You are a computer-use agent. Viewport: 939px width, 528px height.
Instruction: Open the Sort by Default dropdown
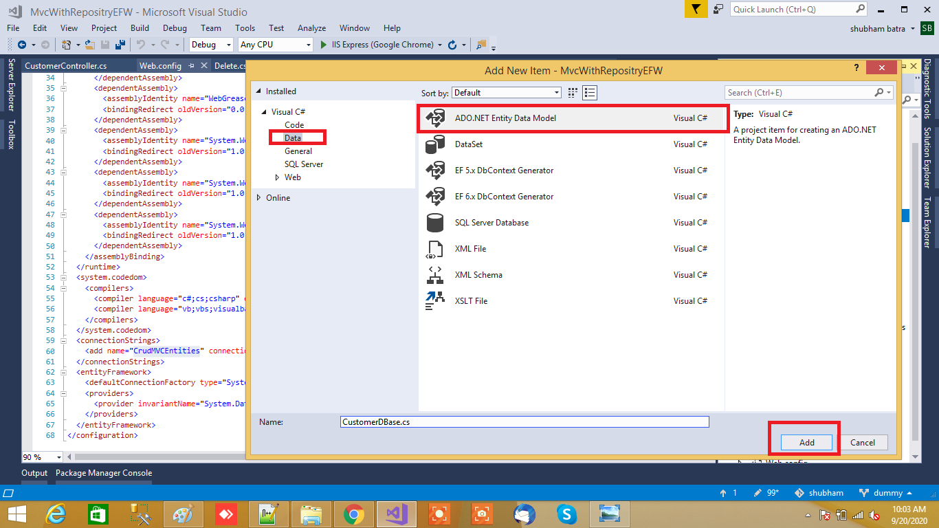pos(507,93)
